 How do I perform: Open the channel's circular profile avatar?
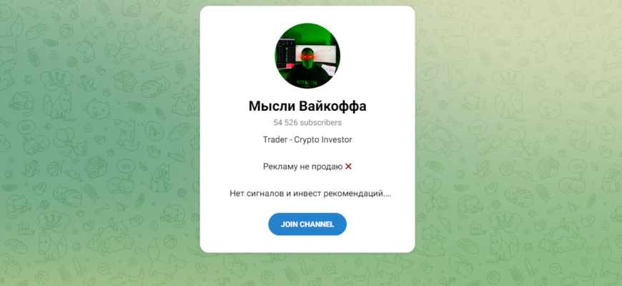[307, 56]
